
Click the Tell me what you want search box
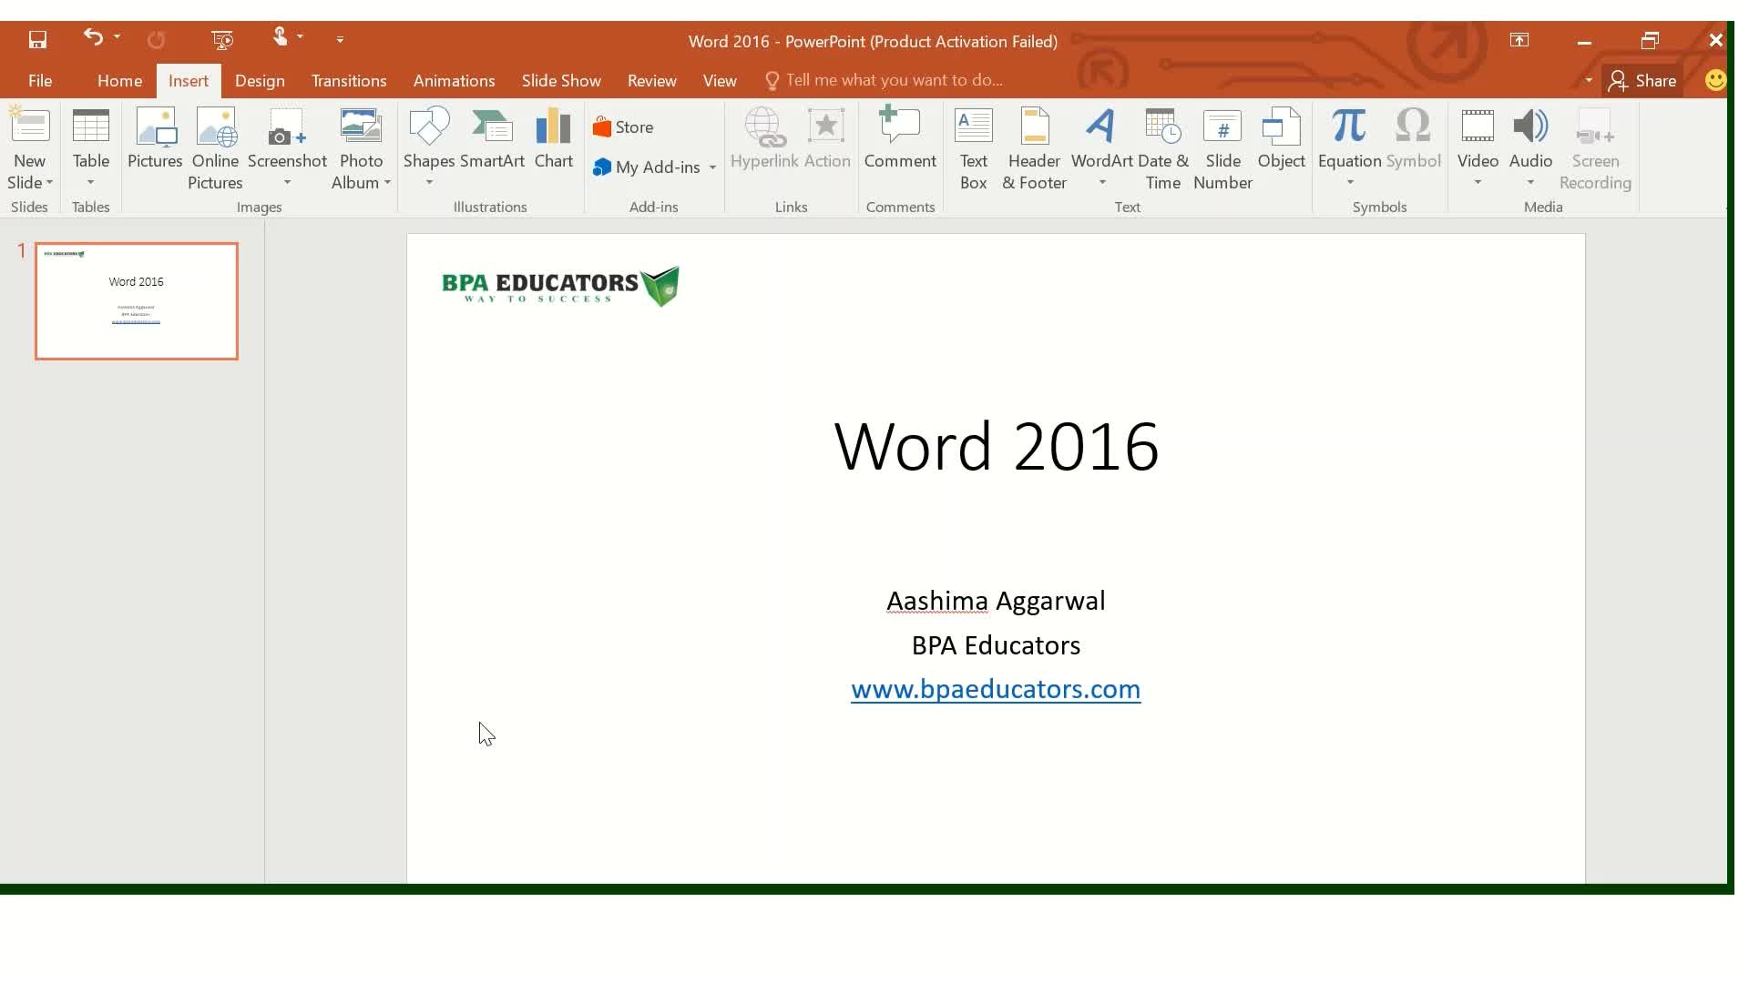tap(884, 81)
